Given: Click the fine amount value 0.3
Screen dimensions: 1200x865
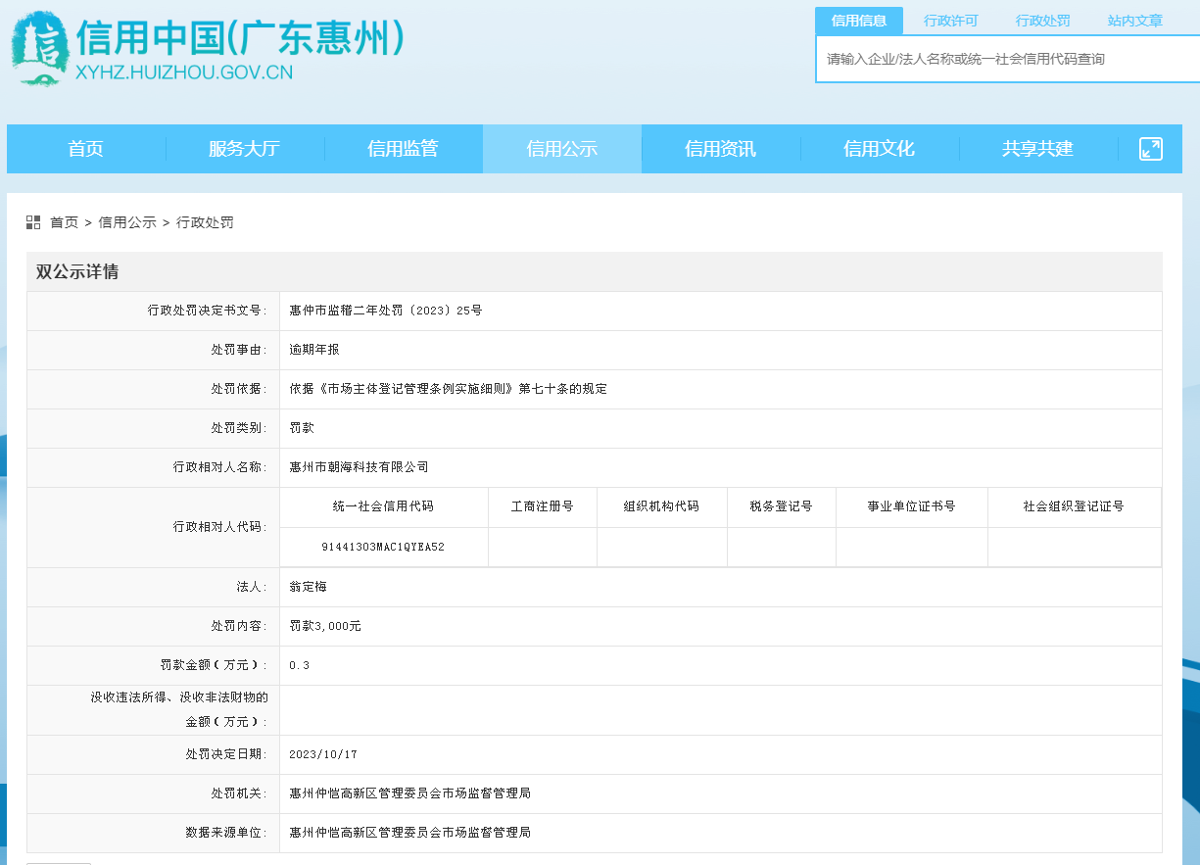Looking at the screenshot, I should pos(300,665).
